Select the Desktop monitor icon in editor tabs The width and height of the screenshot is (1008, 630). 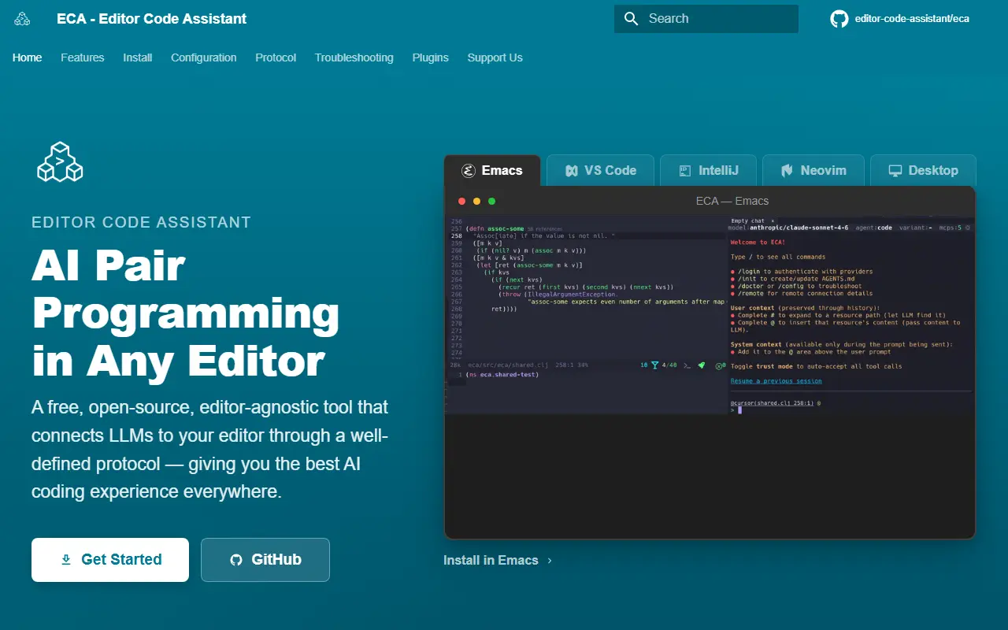(895, 170)
